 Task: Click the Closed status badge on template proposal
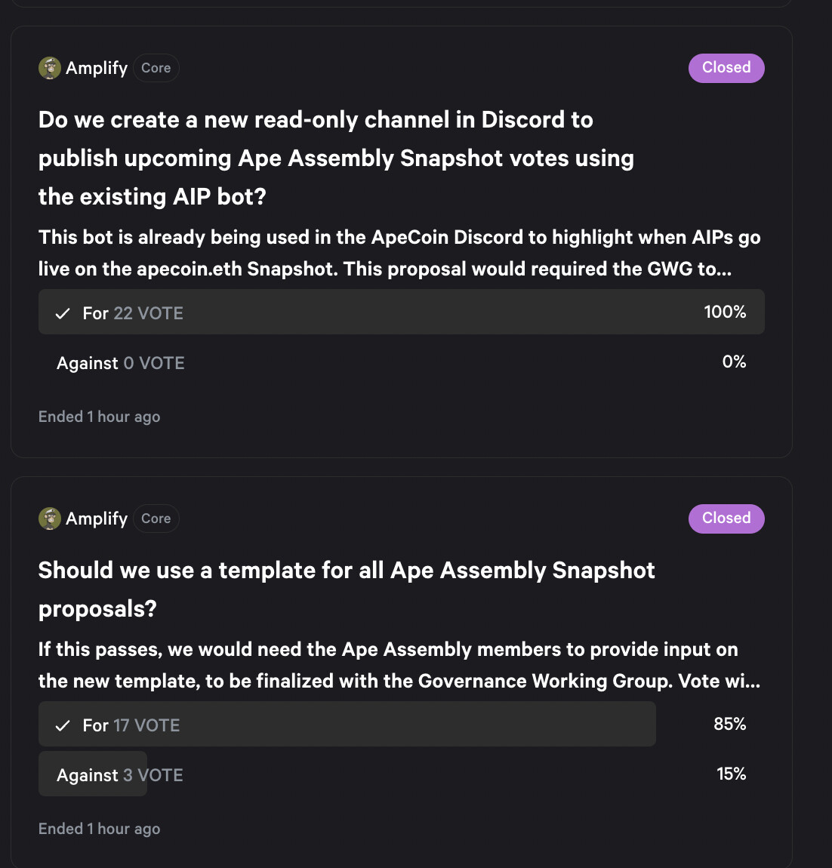tap(726, 519)
